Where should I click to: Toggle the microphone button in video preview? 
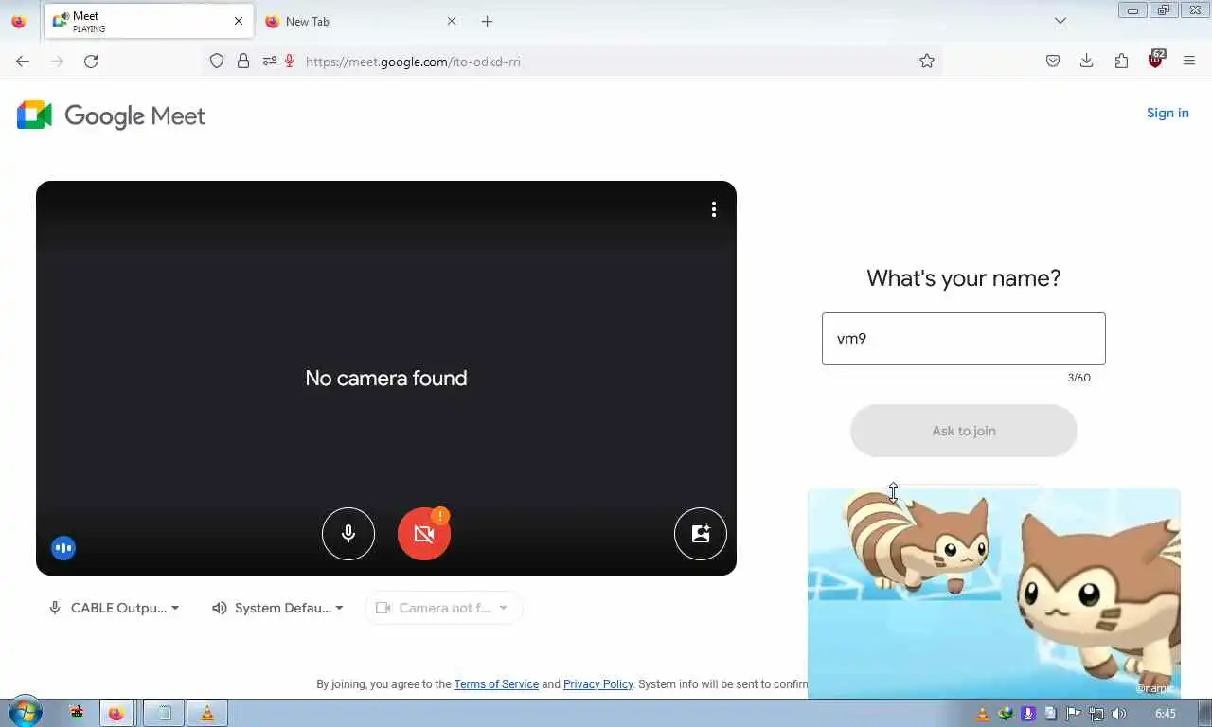[348, 534]
